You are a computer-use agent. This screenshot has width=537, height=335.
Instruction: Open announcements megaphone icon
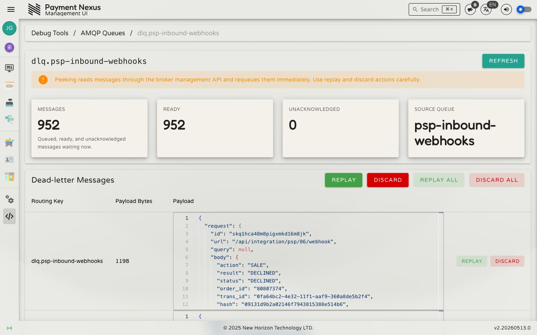point(470,9)
